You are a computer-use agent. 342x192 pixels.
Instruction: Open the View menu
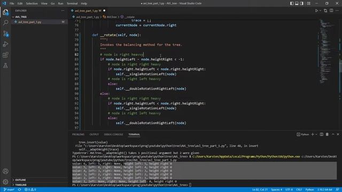coord(44,4)
